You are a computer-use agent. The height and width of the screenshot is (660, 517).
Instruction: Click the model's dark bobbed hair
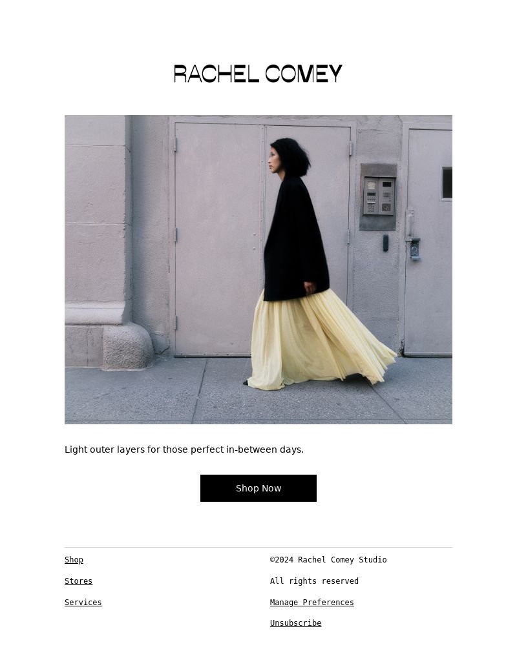click(x=292, y=156)
